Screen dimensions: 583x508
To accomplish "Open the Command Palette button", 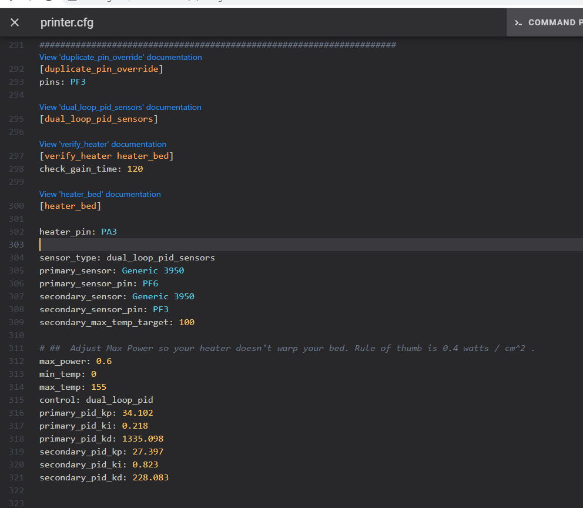I will [x=545, y=23].
